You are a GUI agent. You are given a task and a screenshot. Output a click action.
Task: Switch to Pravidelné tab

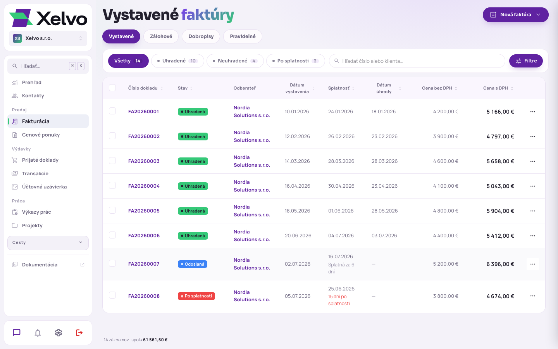pos(243,36)
